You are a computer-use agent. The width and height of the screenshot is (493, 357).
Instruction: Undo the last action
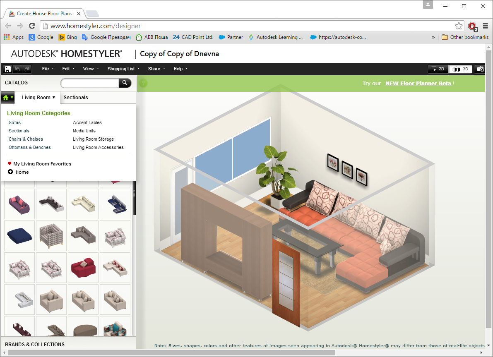pyautogui.click(x=18, y=69)
